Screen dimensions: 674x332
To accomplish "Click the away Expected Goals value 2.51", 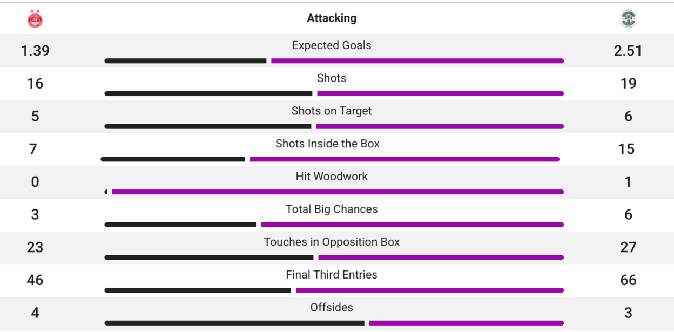I will [x=628, y=51].
